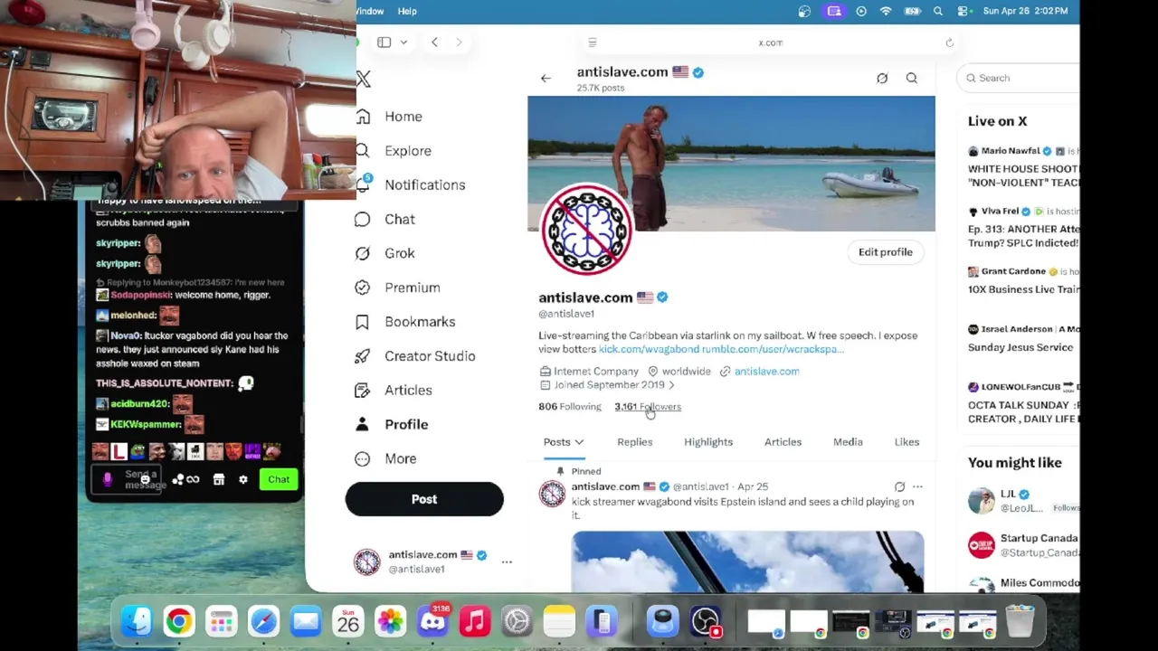1158x651 pixels.
Task: Open LJL suggested profile
Action: click(1023, 501)
